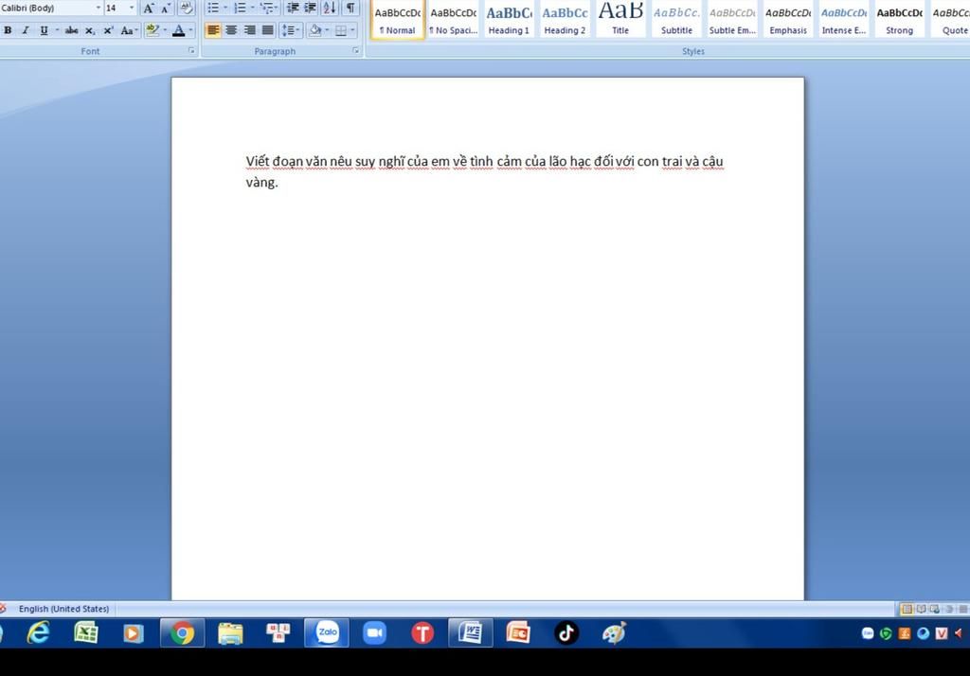Open the Zoom app on the taskbar
970x676 pixels.
coord(374,632)
